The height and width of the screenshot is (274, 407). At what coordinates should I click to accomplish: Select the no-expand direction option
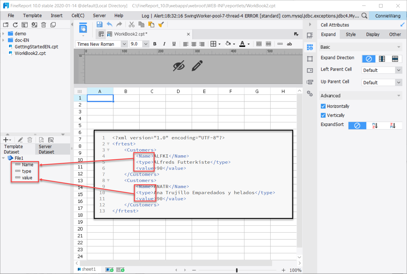[x=369, y=59]
